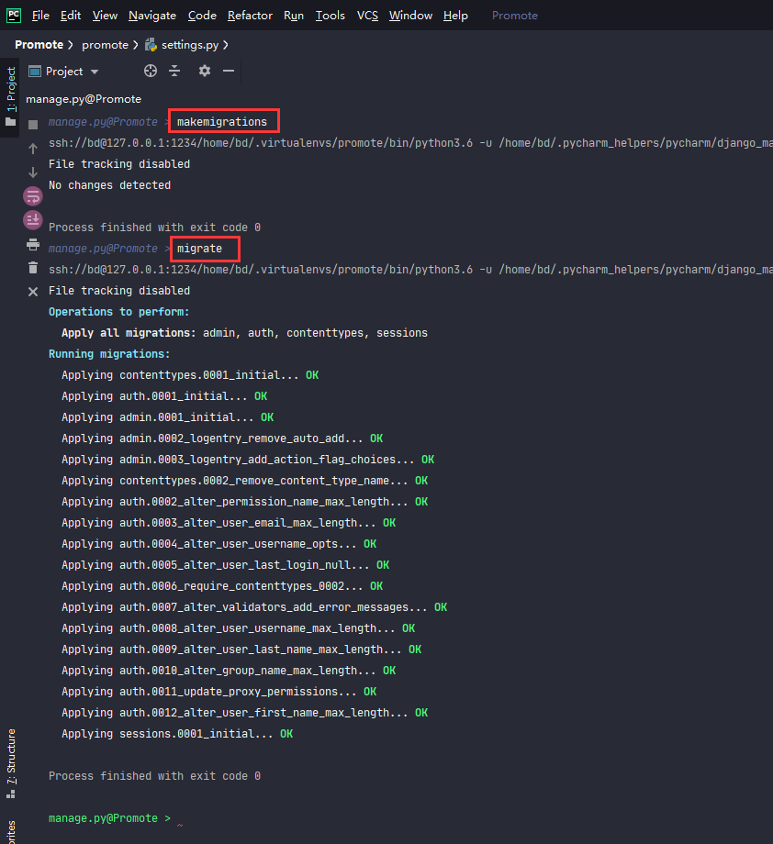
Task: Toggle the 1: Project side tab
Action: coord(11,97)
